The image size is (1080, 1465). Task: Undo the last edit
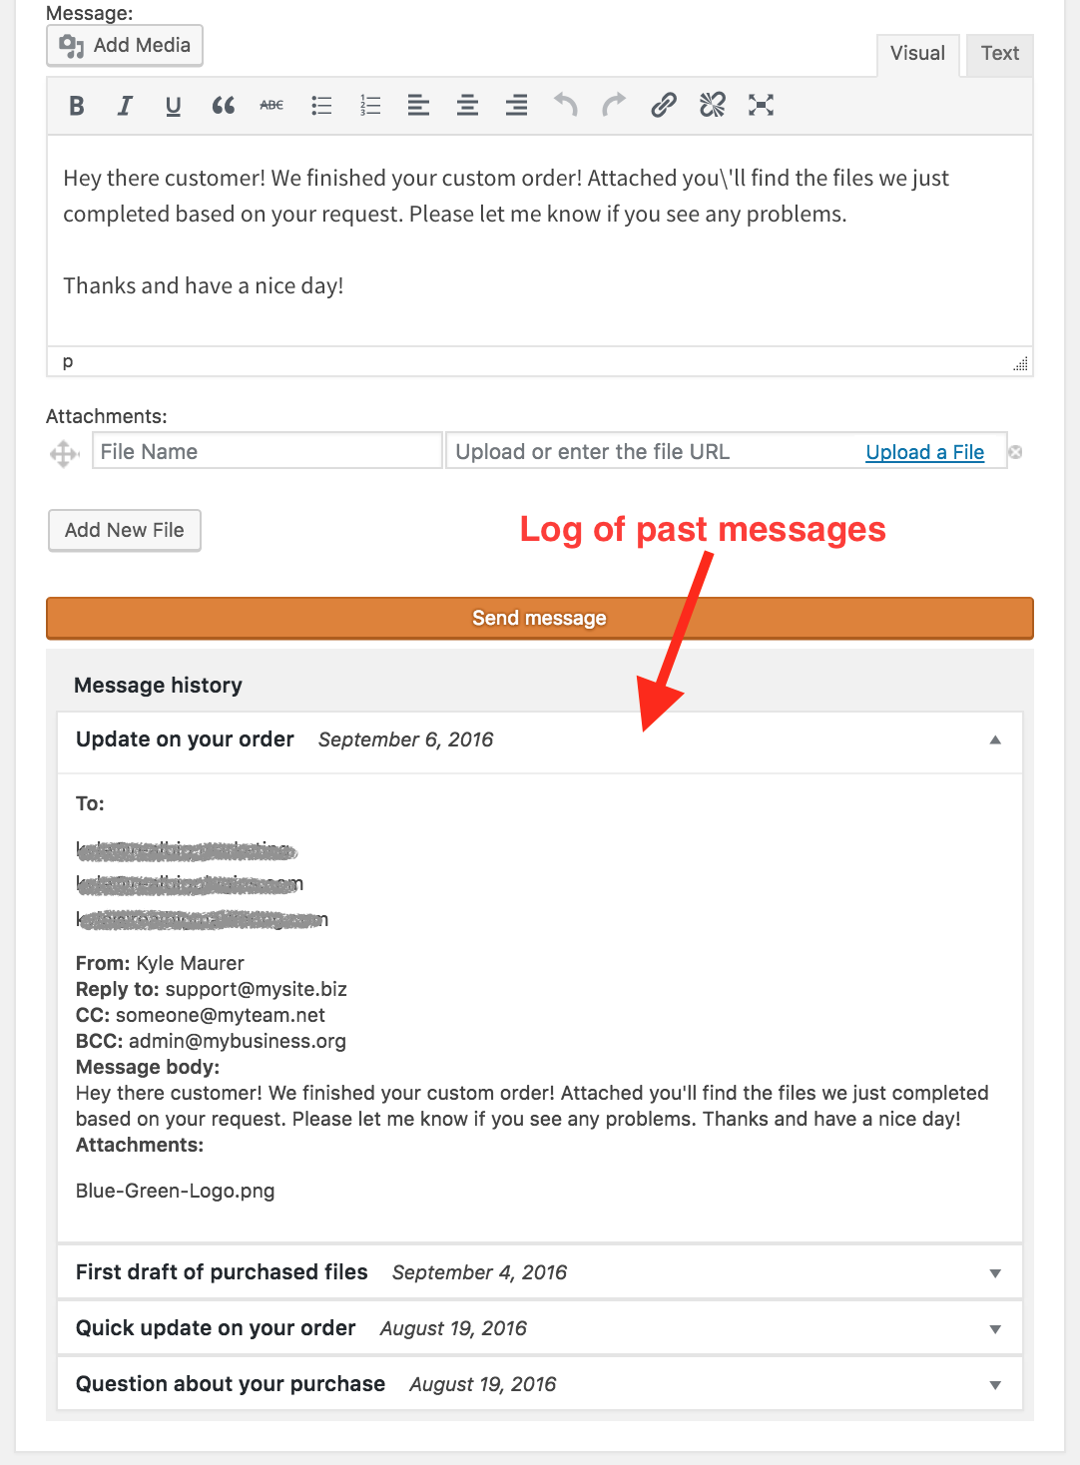coord(566,106)
